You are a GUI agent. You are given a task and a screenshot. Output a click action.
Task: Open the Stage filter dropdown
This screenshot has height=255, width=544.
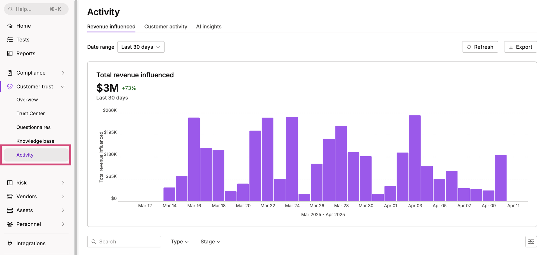[210, 241]
